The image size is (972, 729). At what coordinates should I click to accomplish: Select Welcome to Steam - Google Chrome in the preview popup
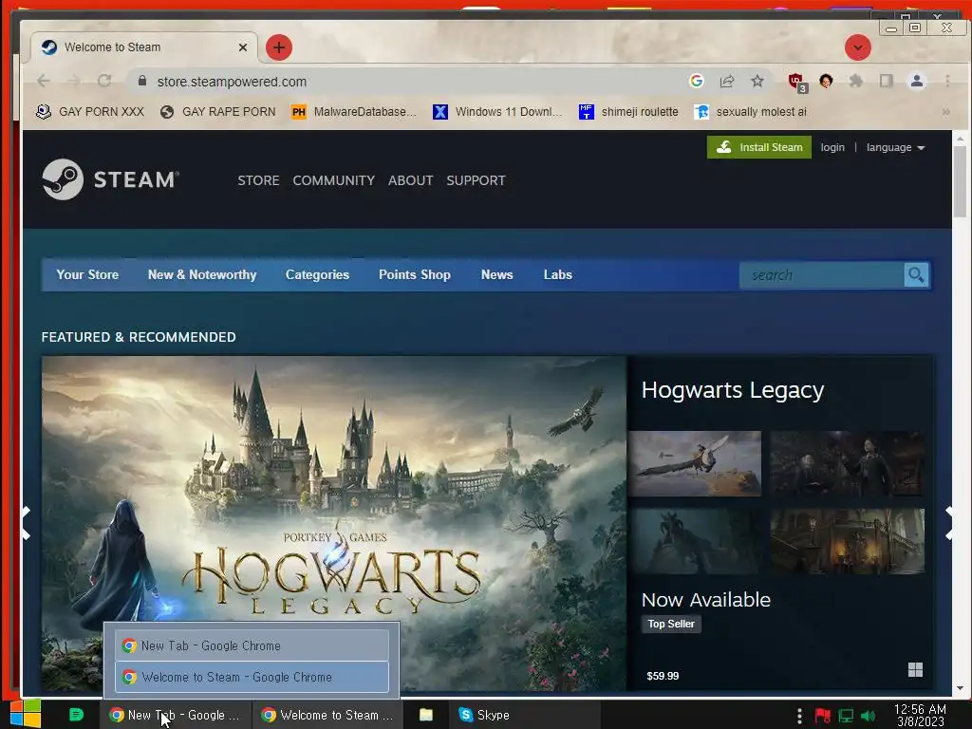pyautogui.click(x=252, y=677)
